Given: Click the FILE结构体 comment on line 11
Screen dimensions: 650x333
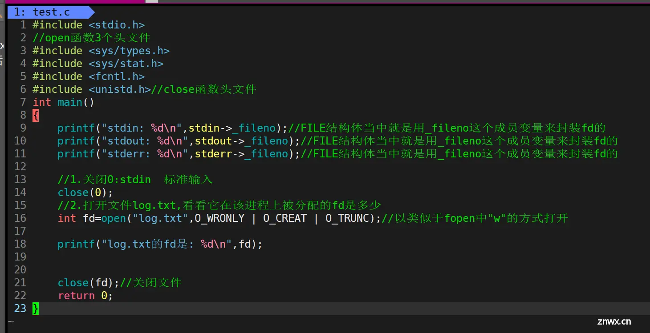Looking at the screenshot, I should pos(459,154).
